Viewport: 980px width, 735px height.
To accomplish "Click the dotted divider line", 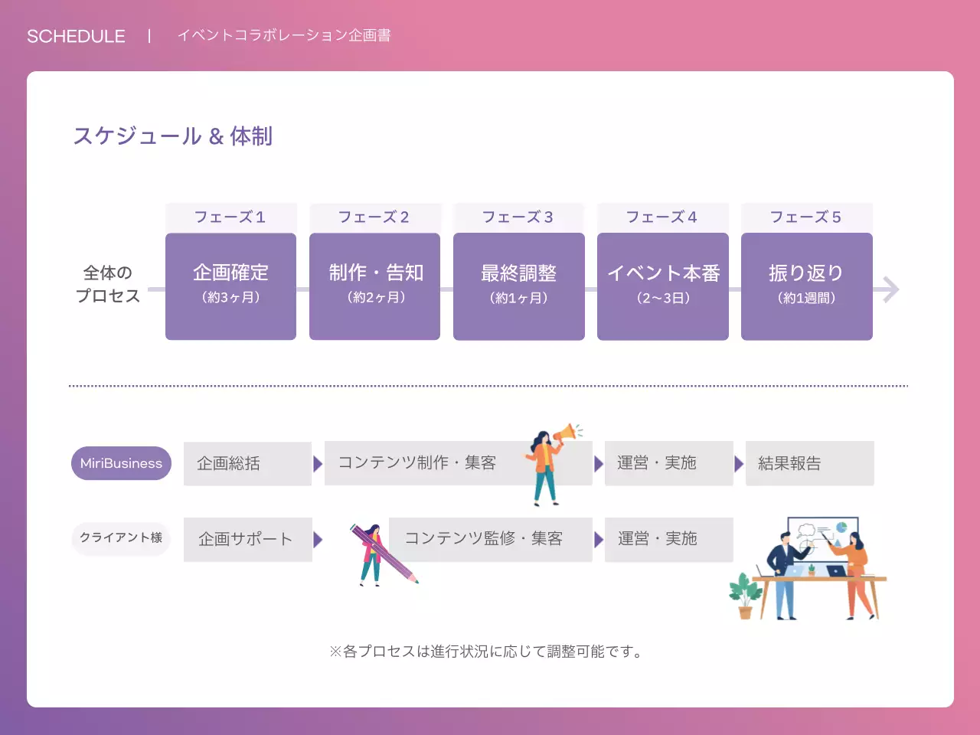I will click(488, 385).
